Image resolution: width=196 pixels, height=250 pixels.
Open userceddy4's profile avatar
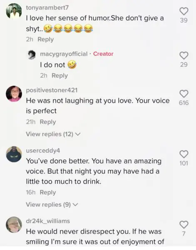coord(14,154)
